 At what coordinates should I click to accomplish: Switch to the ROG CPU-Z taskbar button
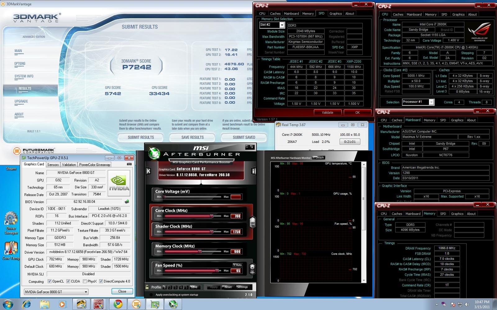click(99, 304)
